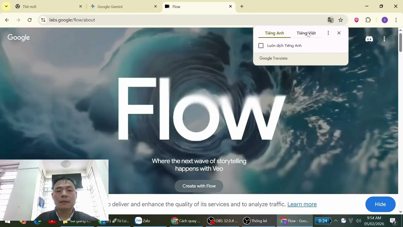Click the Zalo tray icon in system tray
Screen dimensions: 403x227
[343, 221]
